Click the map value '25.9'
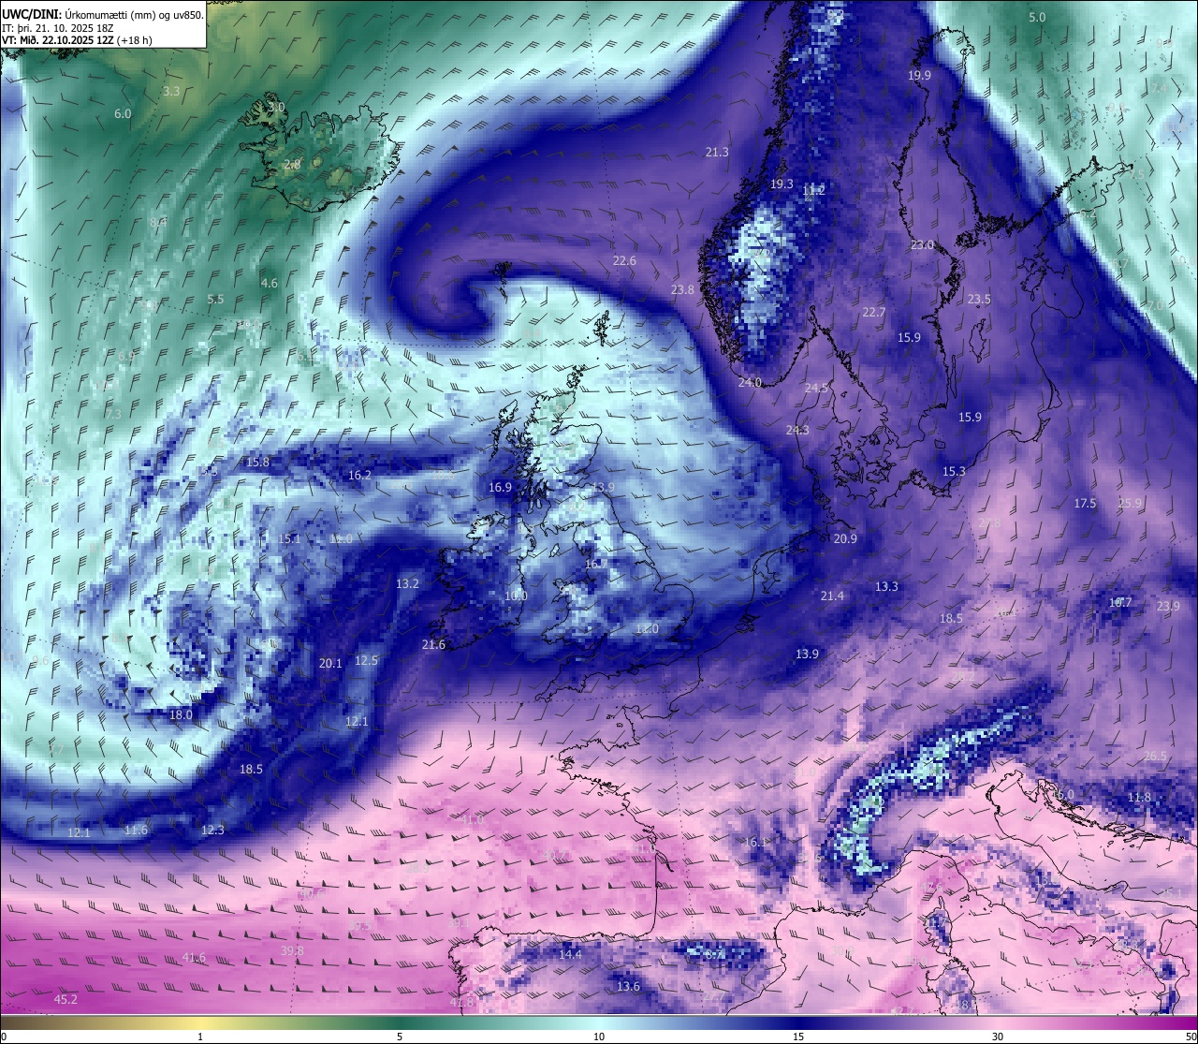The height and width of the screenshot is (1044, 1198). pyautogui.click(x=1130, y=503)
